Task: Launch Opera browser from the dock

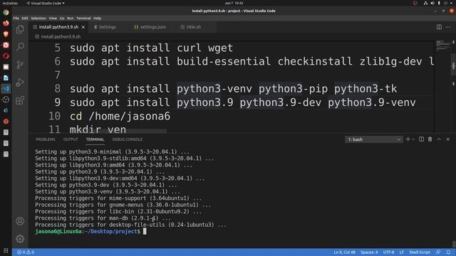Action: click(6, 56)
